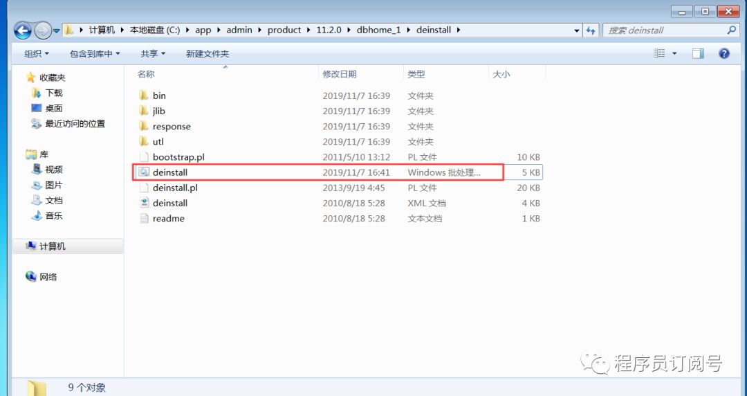This screenshot has height=396, width=747.
Task: Open the view options dropdown arrow
Action: (674, 53)
